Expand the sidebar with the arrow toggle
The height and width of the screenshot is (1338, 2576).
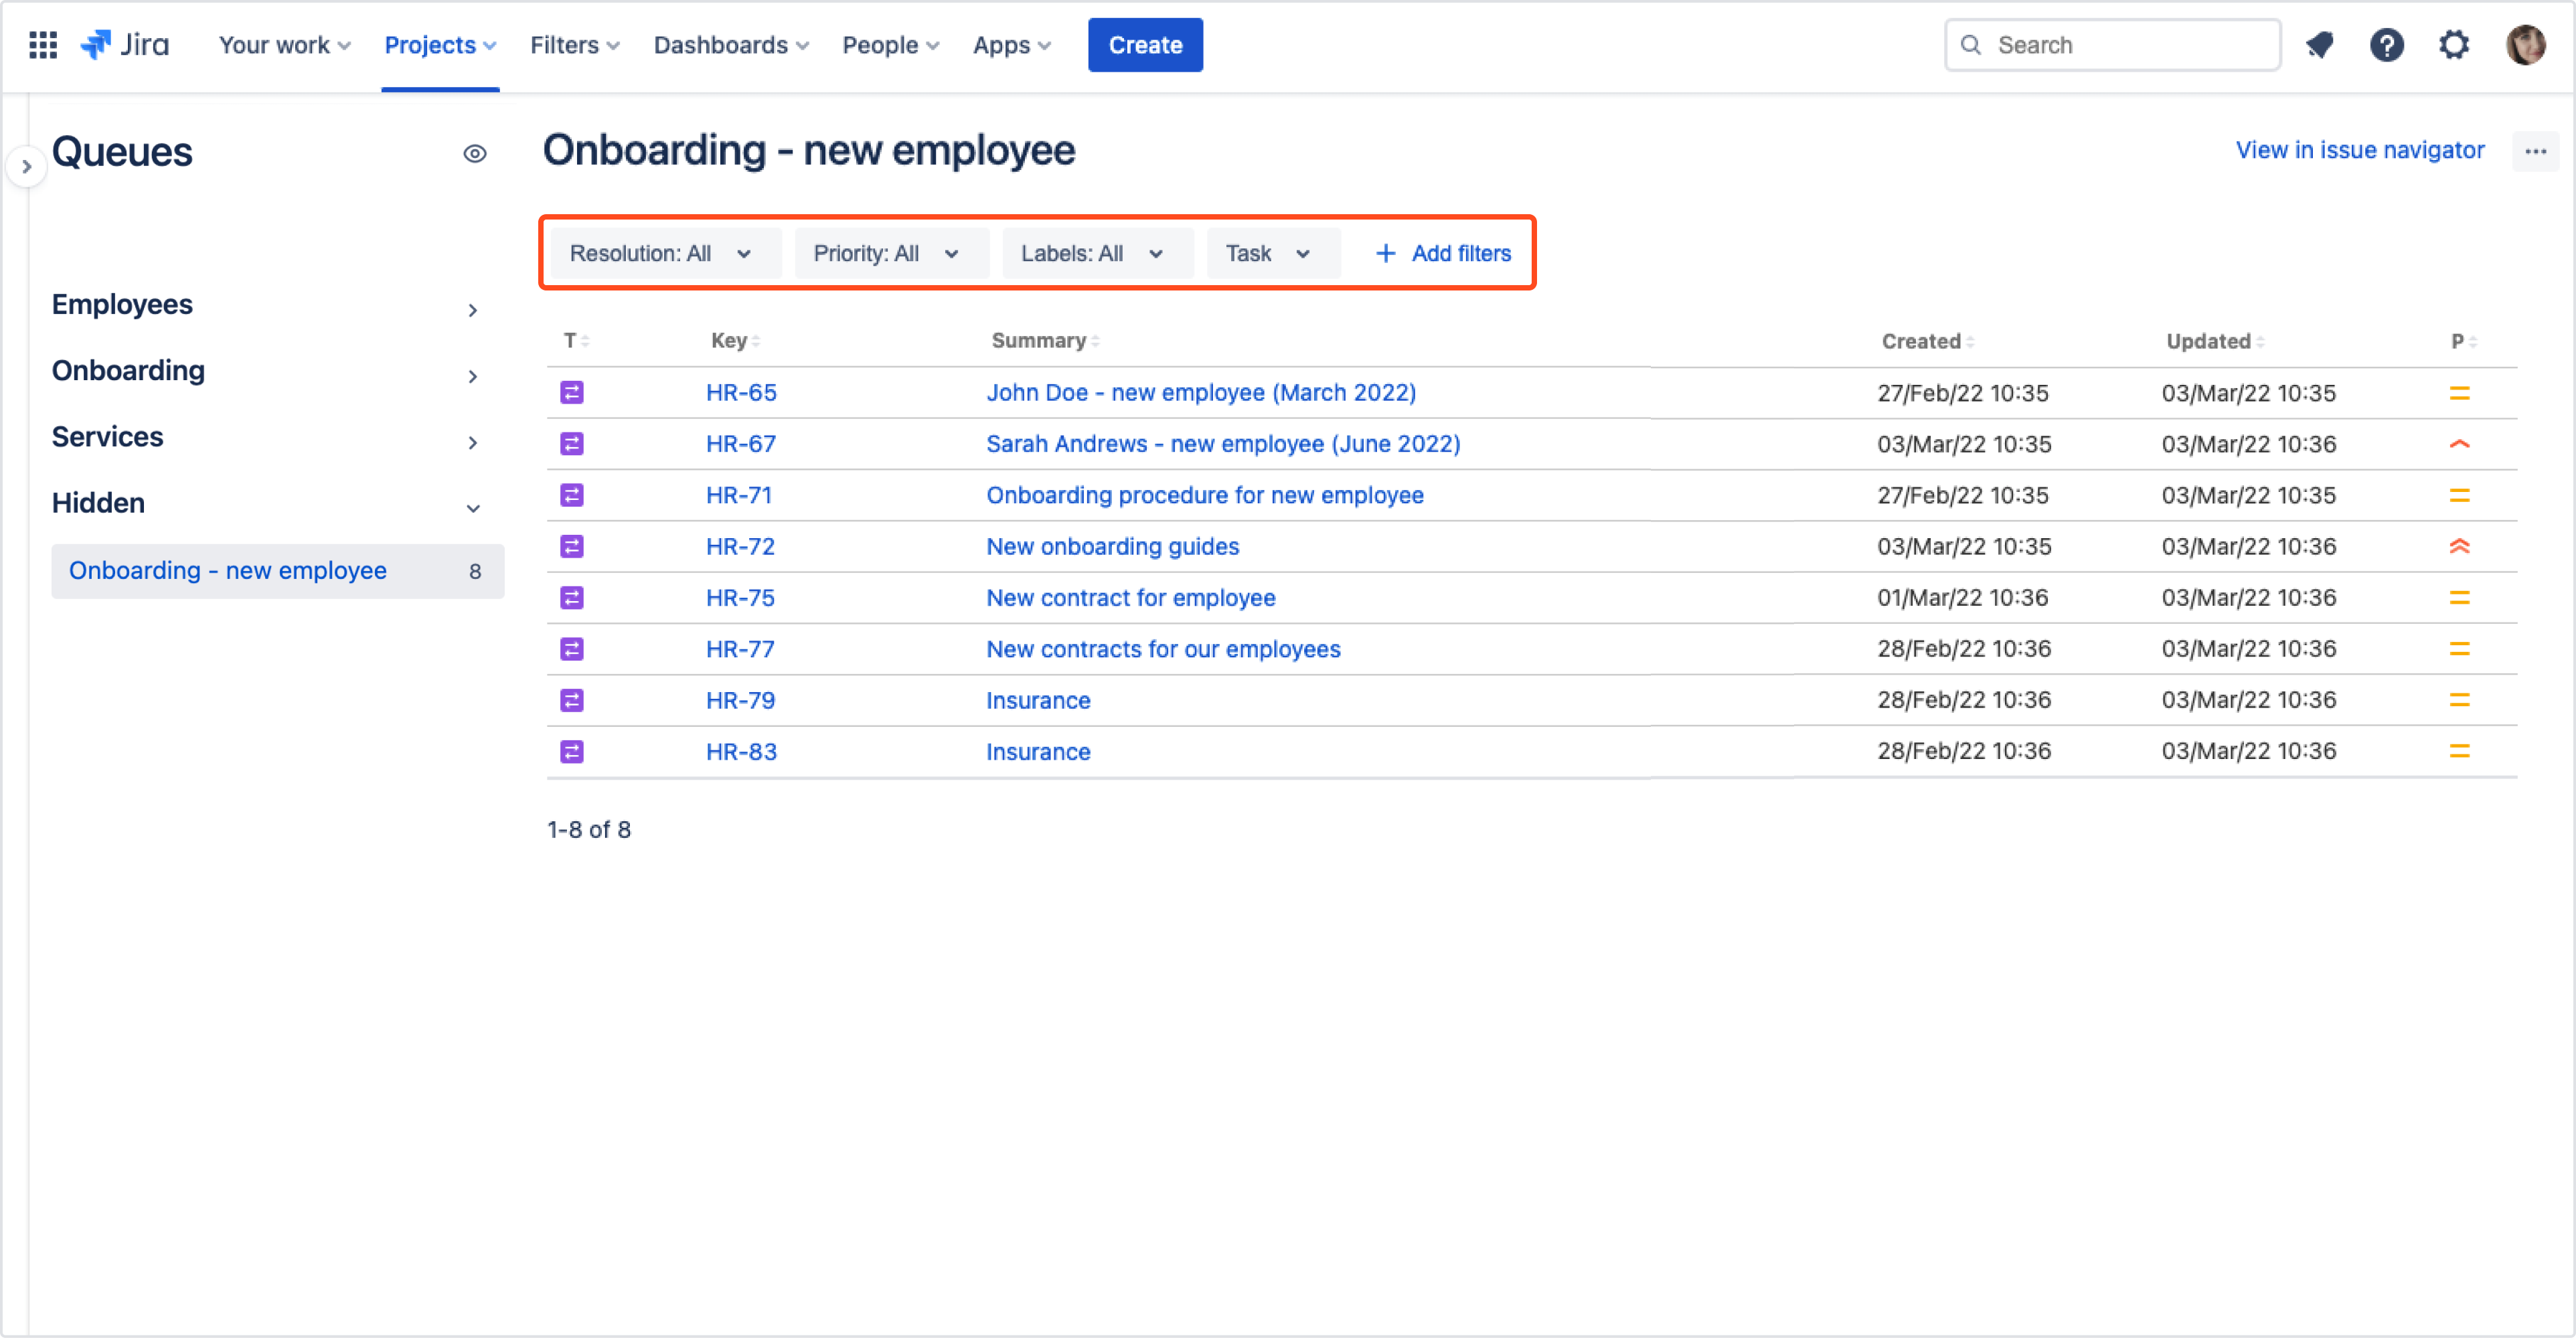click(26, 167)
